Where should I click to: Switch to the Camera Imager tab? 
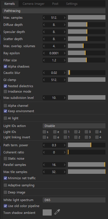(x=34, y=4)
